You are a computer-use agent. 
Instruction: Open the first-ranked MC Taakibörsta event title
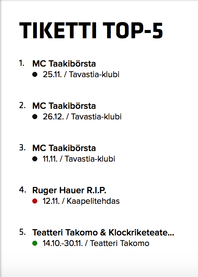click(64, 64)
